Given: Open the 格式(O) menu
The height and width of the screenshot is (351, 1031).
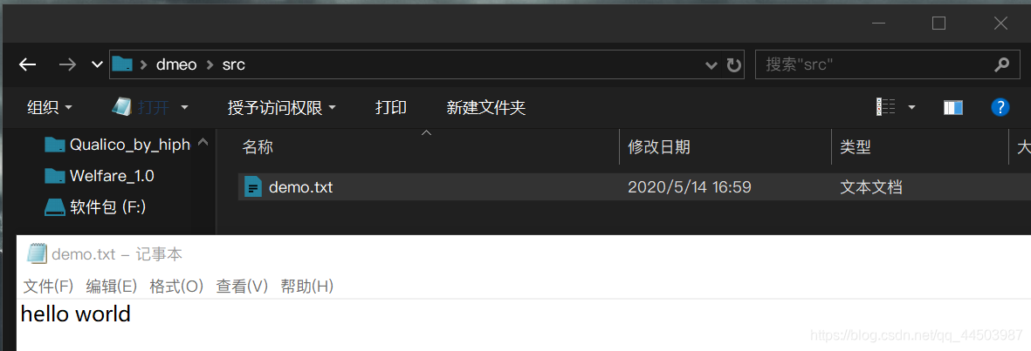Looking at the screenshot, I should 177,287.
